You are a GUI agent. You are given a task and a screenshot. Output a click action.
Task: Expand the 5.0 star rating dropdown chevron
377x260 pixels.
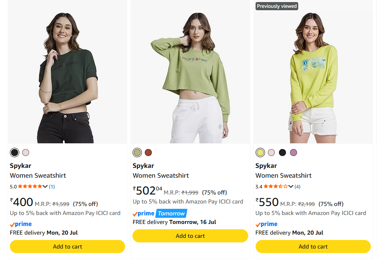pos(45,187)
